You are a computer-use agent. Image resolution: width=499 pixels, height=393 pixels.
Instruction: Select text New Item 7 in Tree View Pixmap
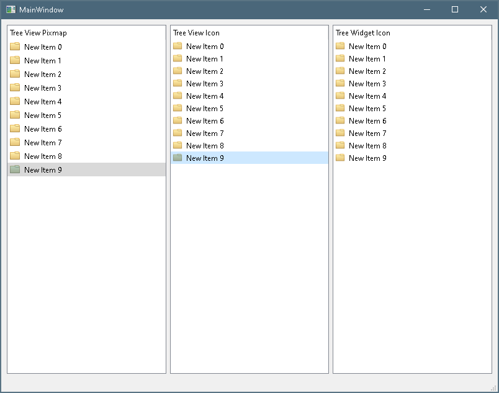click(x=43, y=143)
